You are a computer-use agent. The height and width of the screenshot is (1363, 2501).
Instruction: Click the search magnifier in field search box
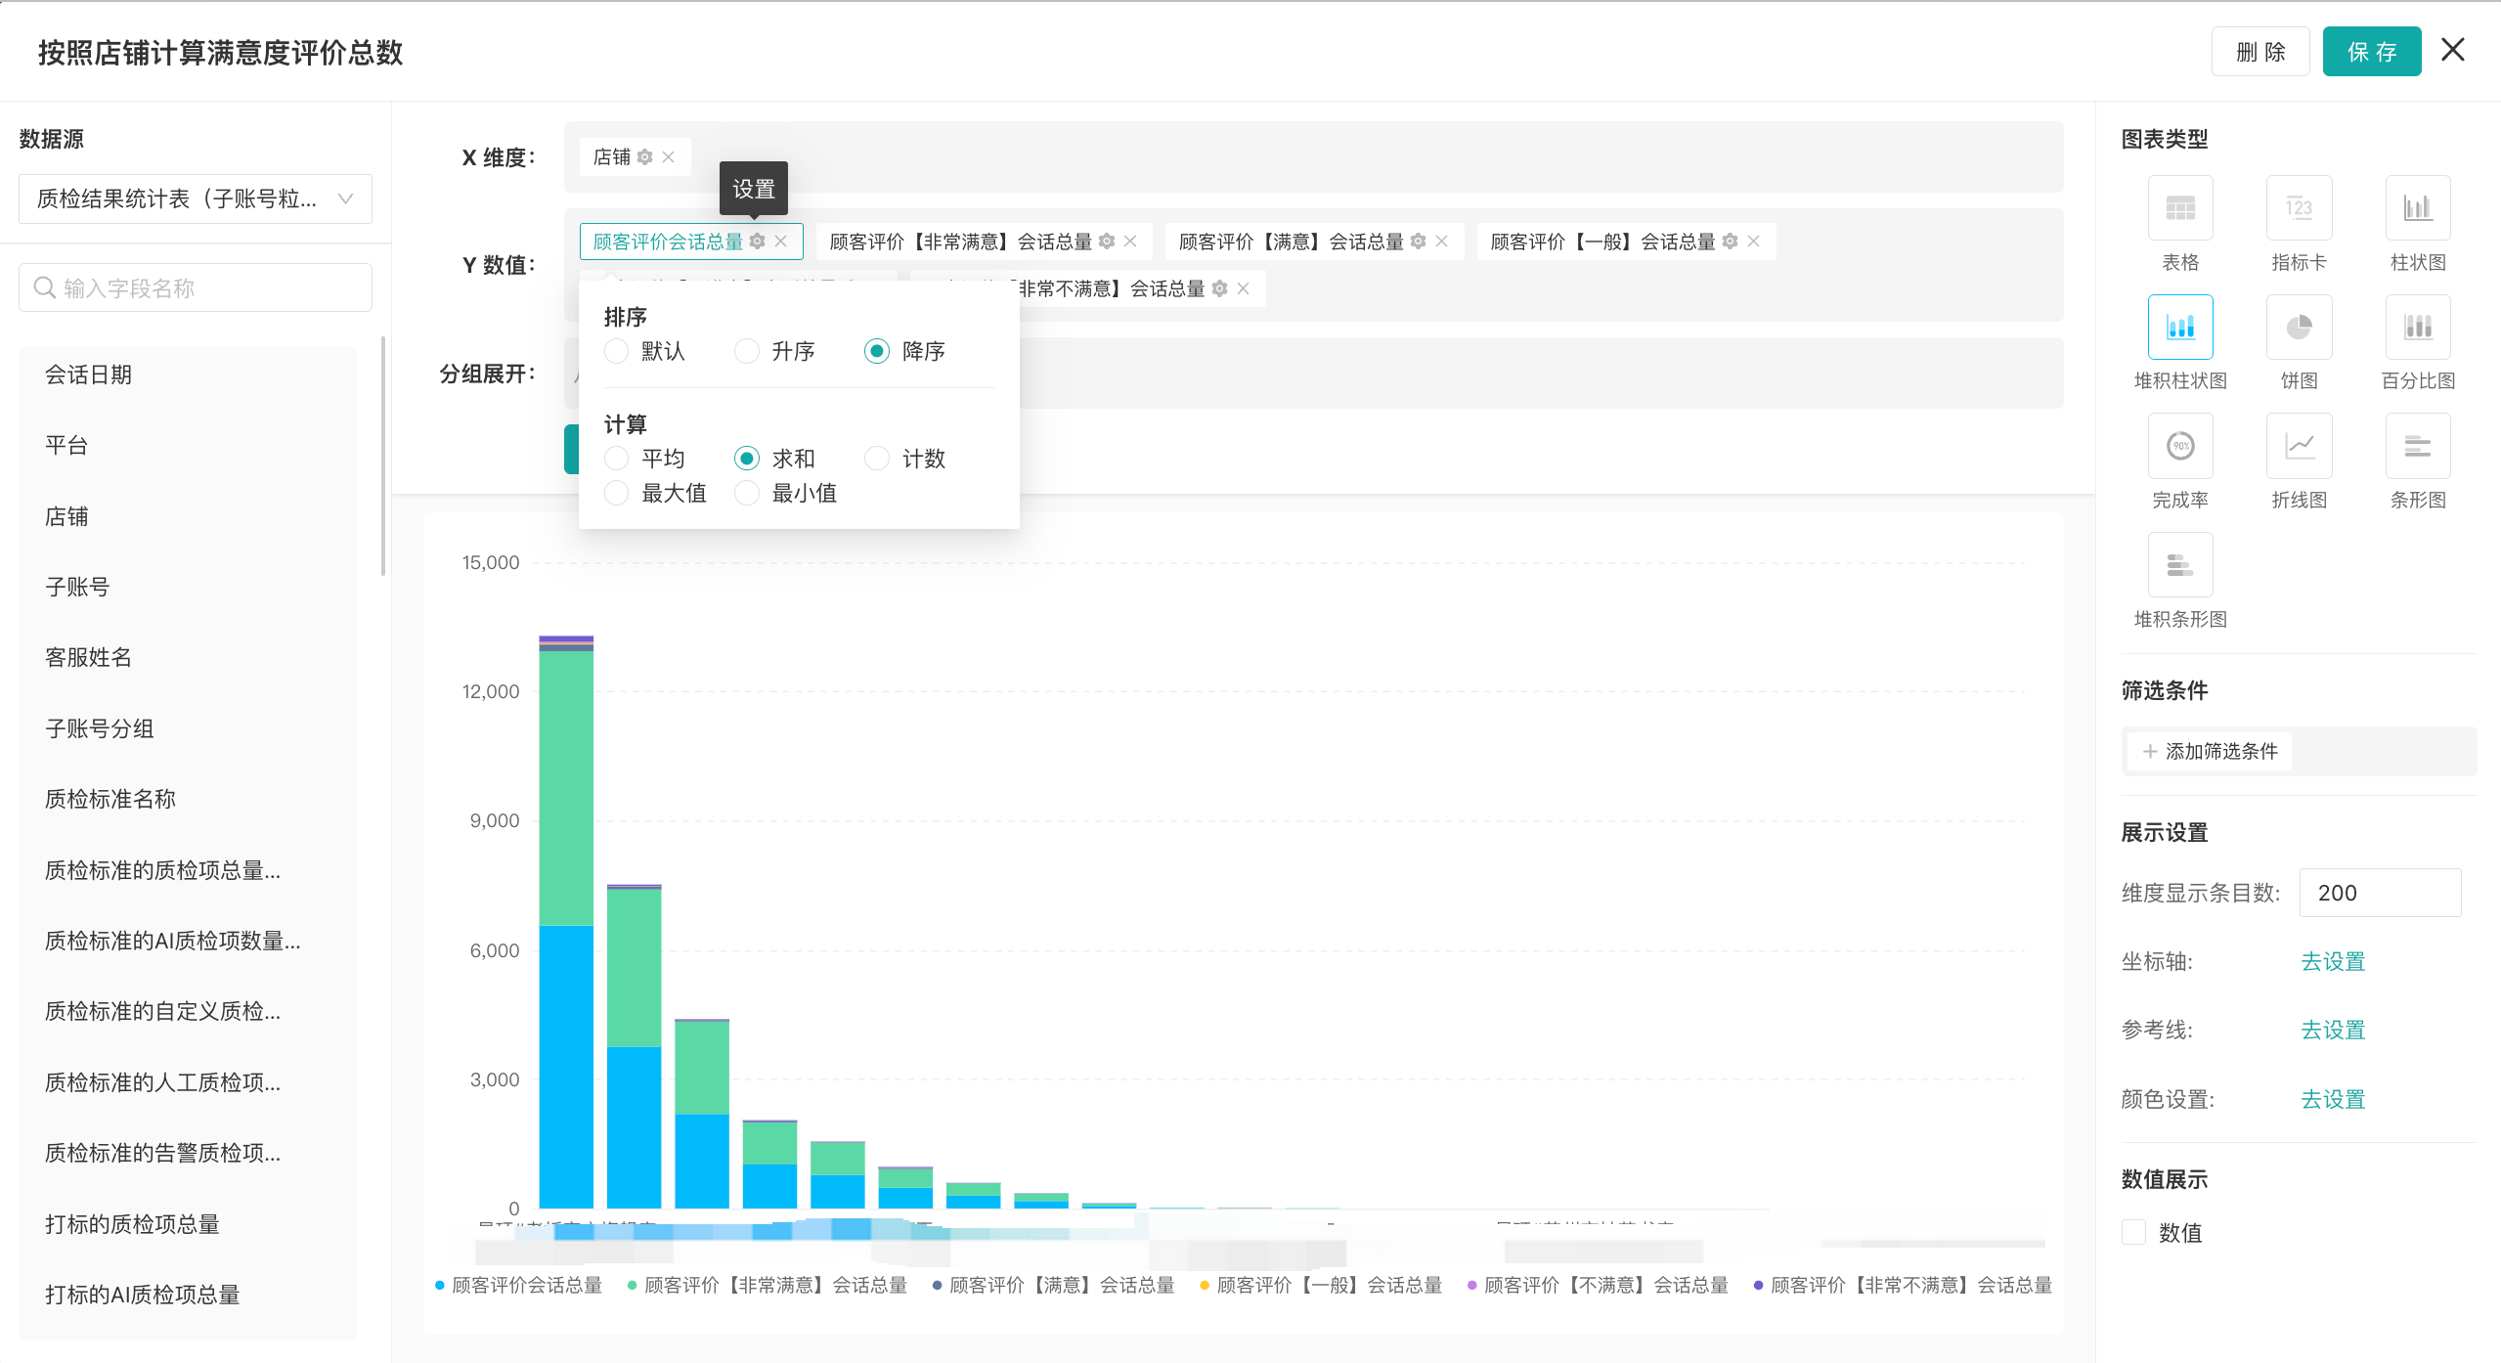point(44,287)
